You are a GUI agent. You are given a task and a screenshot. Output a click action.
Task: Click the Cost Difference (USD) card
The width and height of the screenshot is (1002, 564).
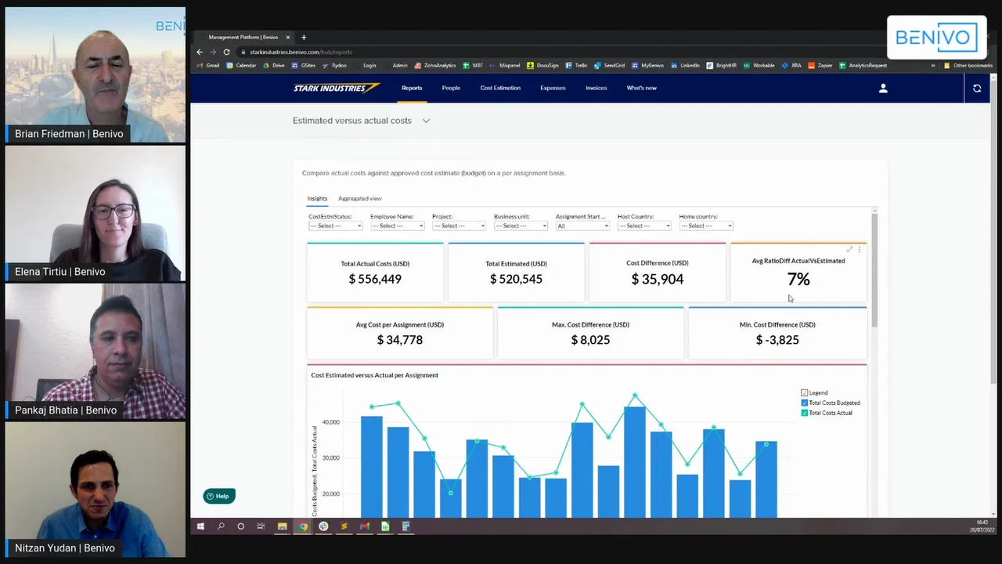point(658,272)
